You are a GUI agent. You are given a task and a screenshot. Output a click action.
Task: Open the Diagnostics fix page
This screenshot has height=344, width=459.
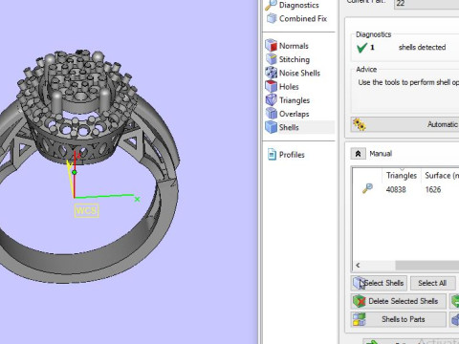(x=293, y=5)
